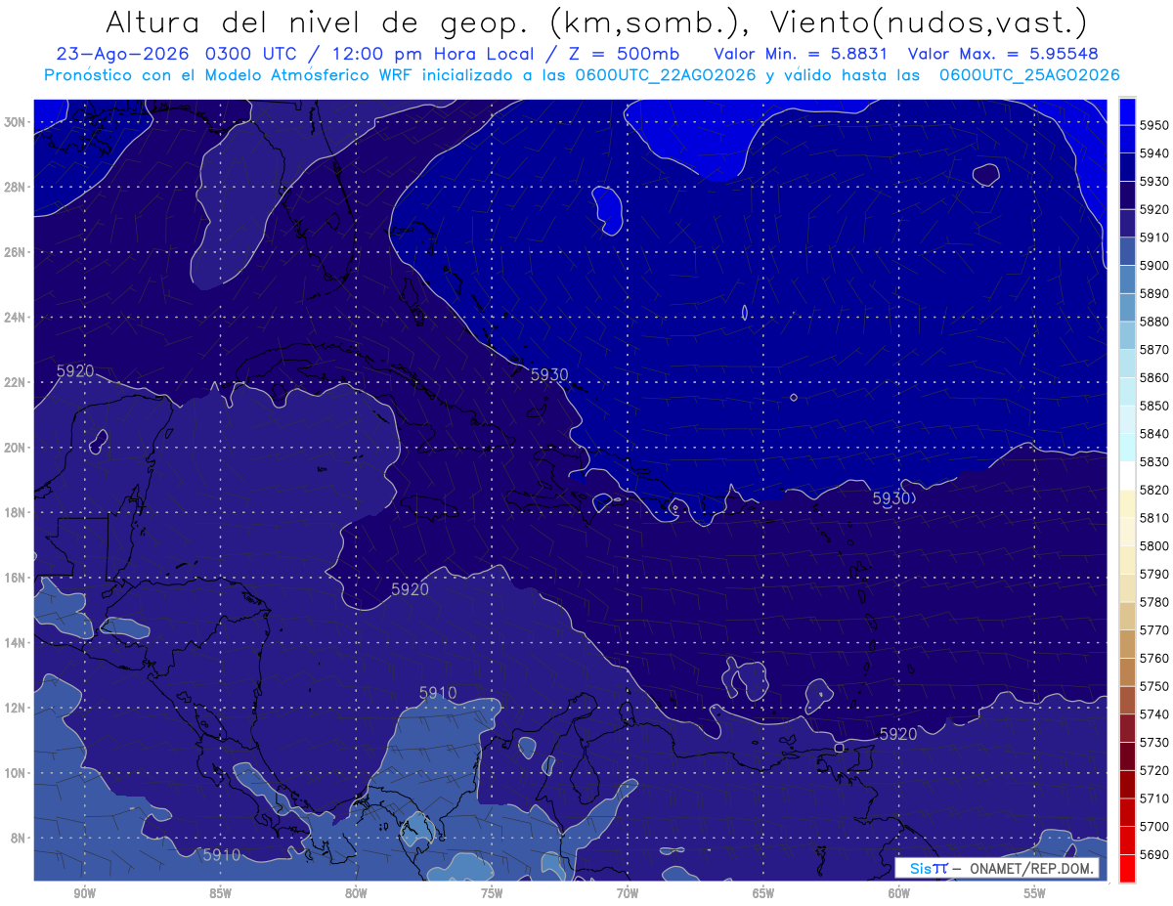Click the 22N latitude axis label
This screenshot has height=906, width=1173.
(15, 382)
